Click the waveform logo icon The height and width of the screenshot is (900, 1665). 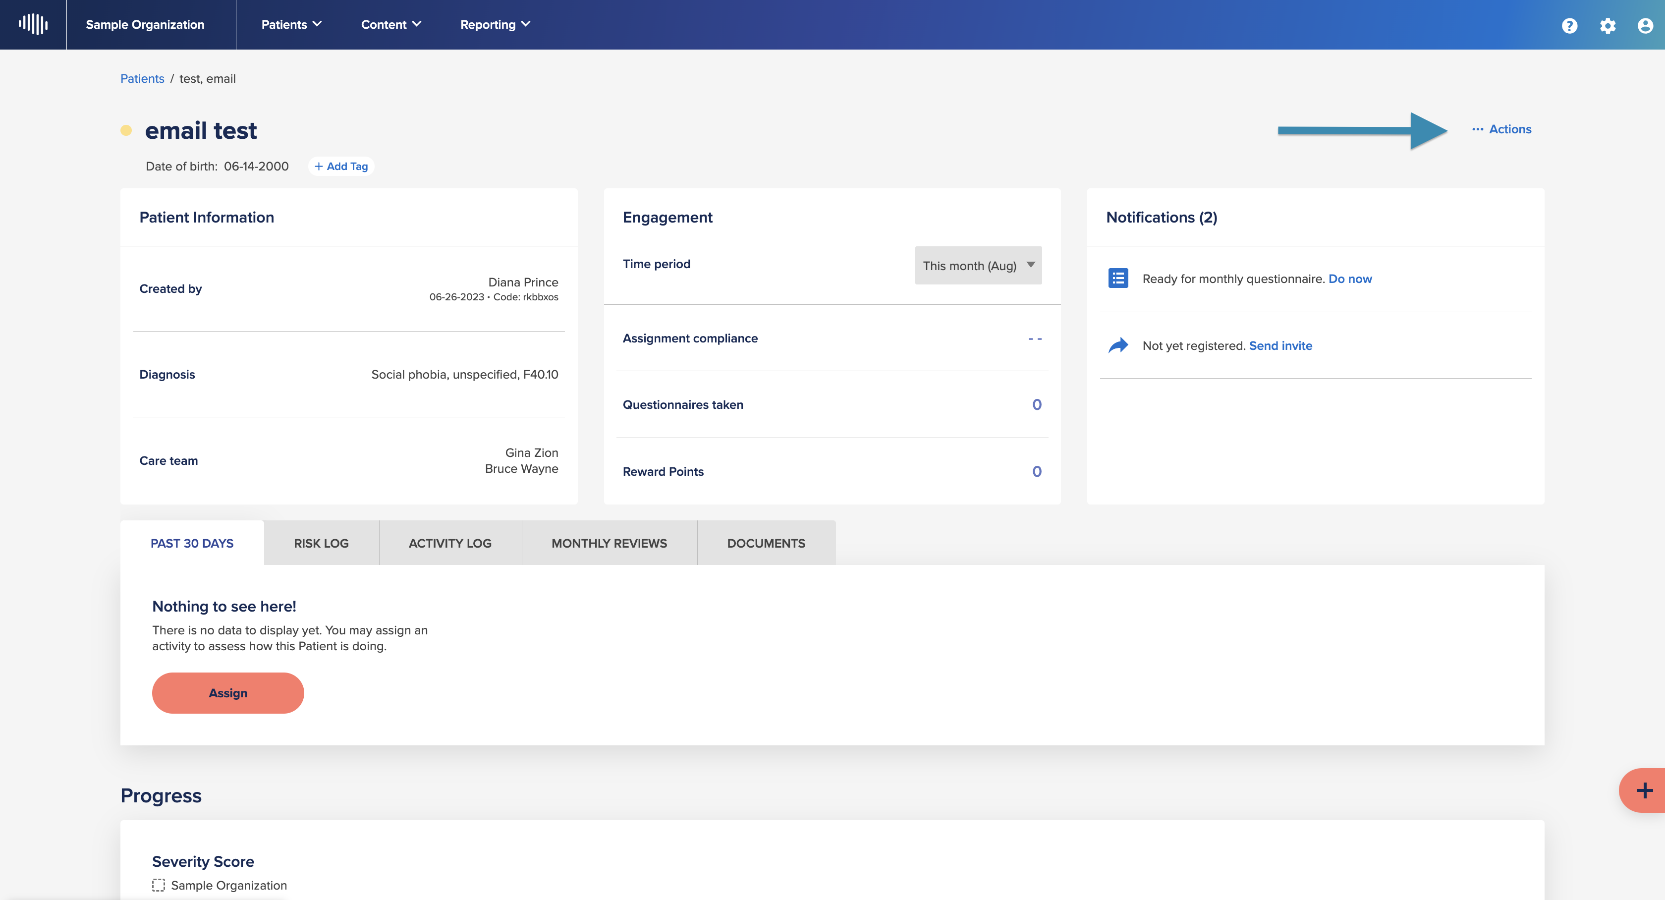pyautogui.click(x=33, y=25)
